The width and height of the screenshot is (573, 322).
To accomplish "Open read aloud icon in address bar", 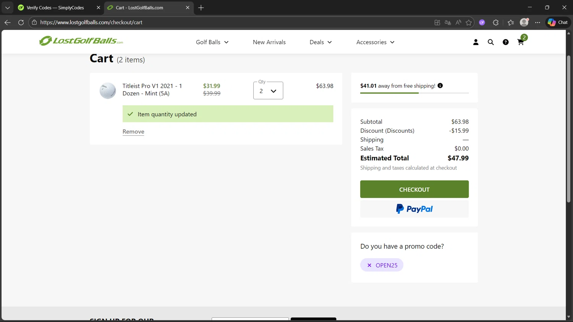I will [458, 23].
